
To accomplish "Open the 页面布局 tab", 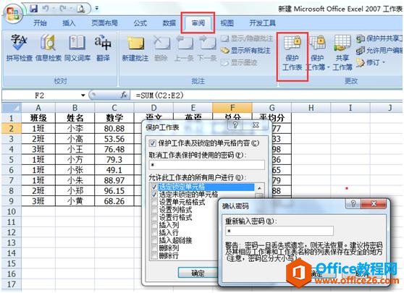I will pos(104,23).
